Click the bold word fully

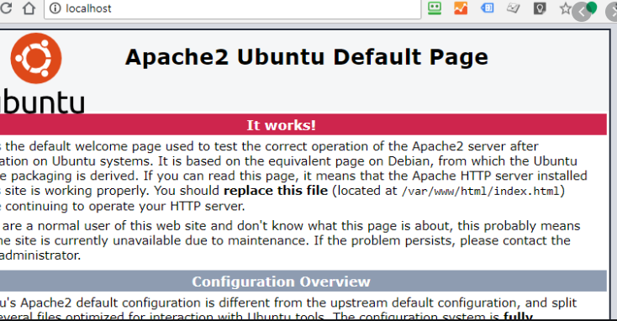point(519,316)
